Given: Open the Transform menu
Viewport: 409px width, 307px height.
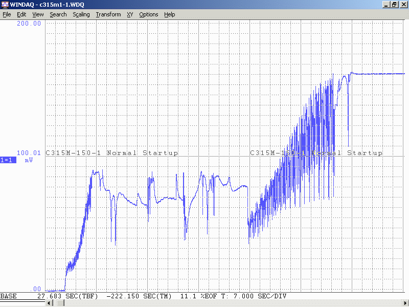Looking at the screenshot, I should 108,14.
